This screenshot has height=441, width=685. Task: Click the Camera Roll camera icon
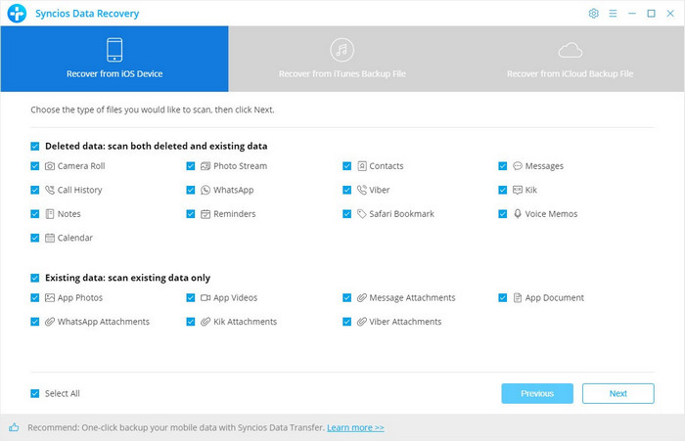coord(50,166)
